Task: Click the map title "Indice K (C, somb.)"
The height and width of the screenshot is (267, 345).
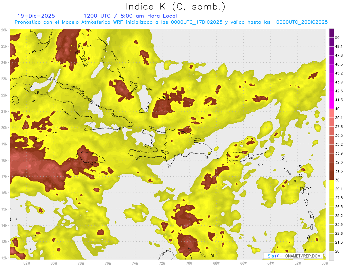Action: pyautogui.click(x=175, y=7)
